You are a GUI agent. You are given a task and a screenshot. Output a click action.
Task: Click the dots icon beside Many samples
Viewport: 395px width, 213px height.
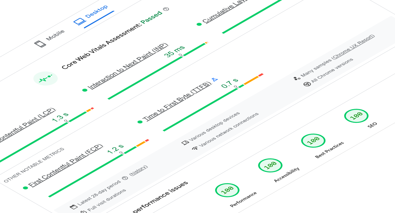click(296, 78)
